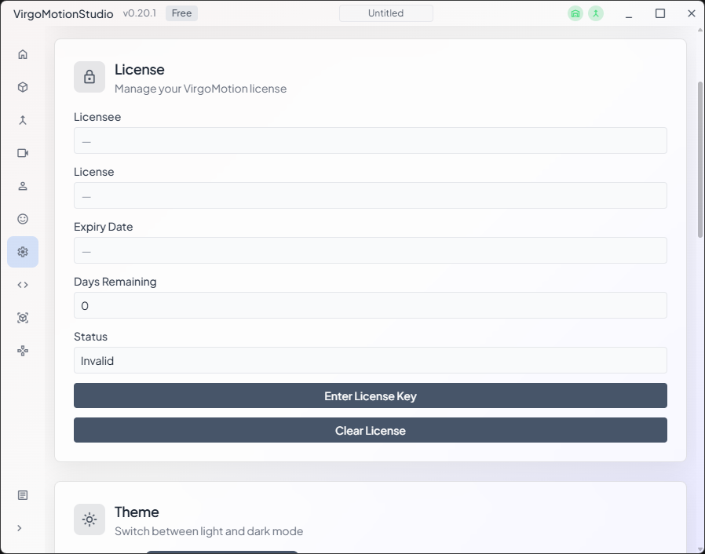Click the vertical scrollbar thumb
The width and height of the screenshot is (705, 554).
[x=700, y=159]
